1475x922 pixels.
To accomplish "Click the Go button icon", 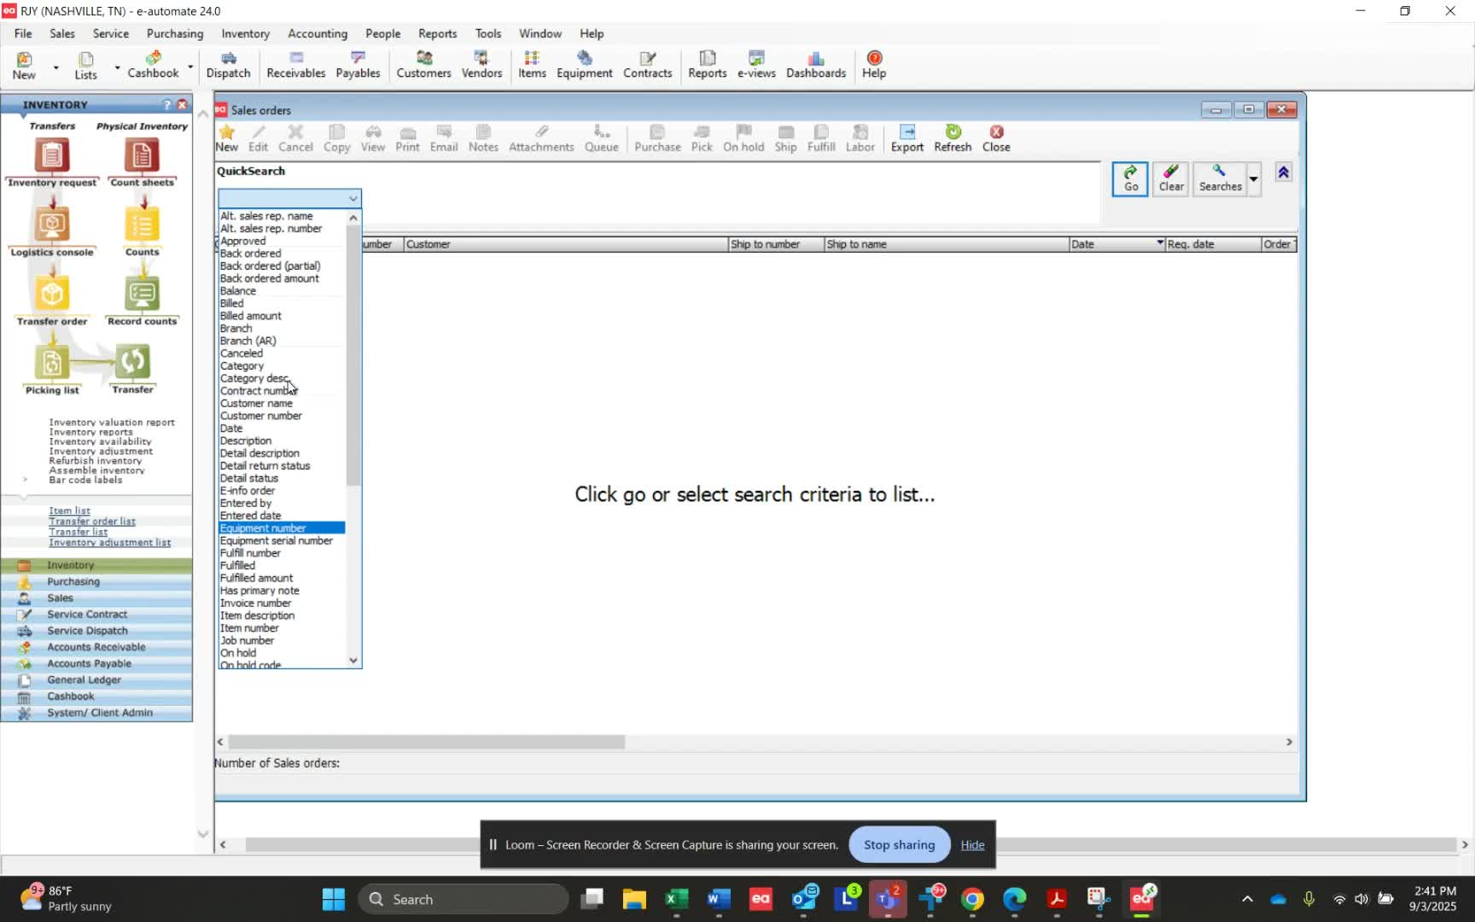I will pos(1130,178).
